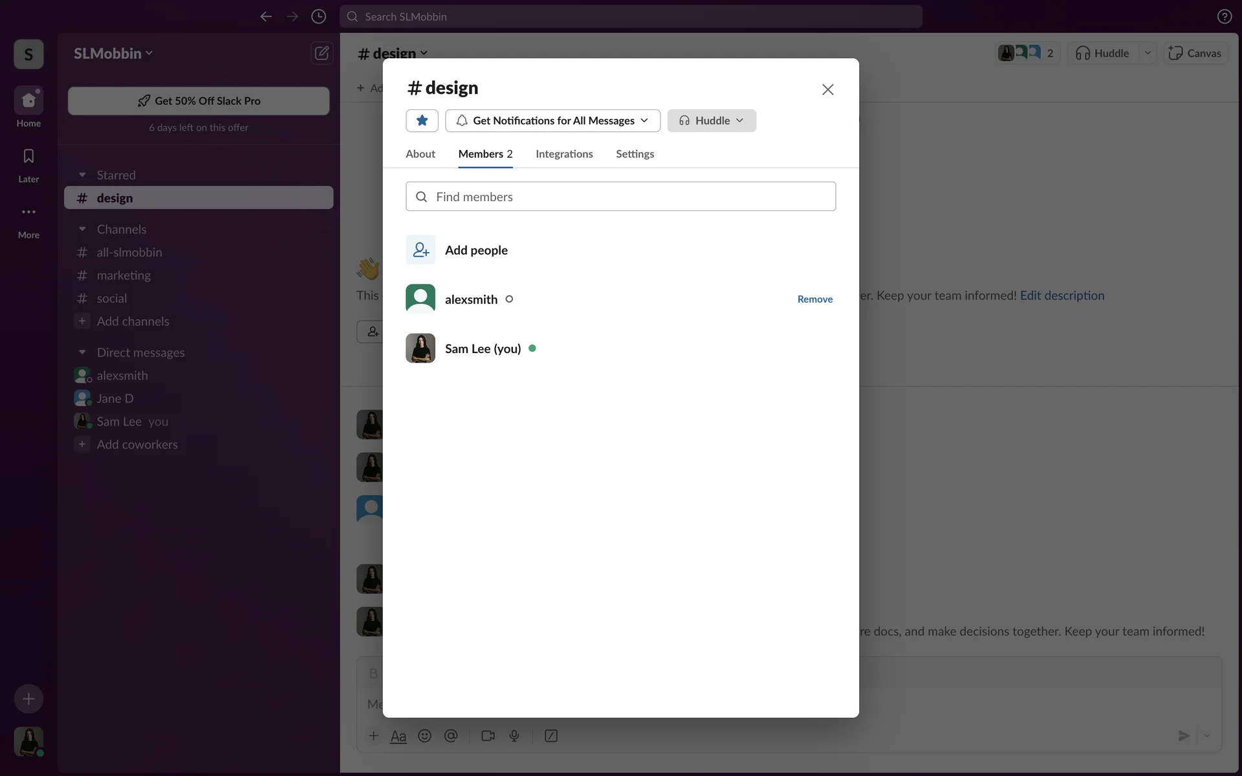Remove alexsmith from the channel
The height and width of the screenshot is (776, 1242).
(x=814, y=299)
